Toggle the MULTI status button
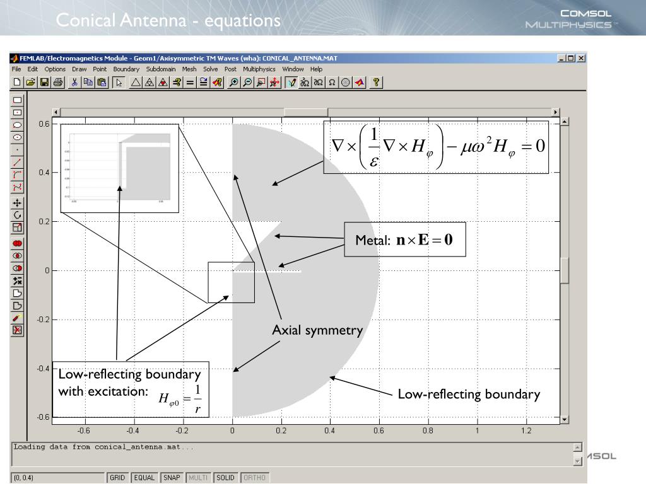Image resolution: width=646 pixels, height=484 pixels. point(198,478)
